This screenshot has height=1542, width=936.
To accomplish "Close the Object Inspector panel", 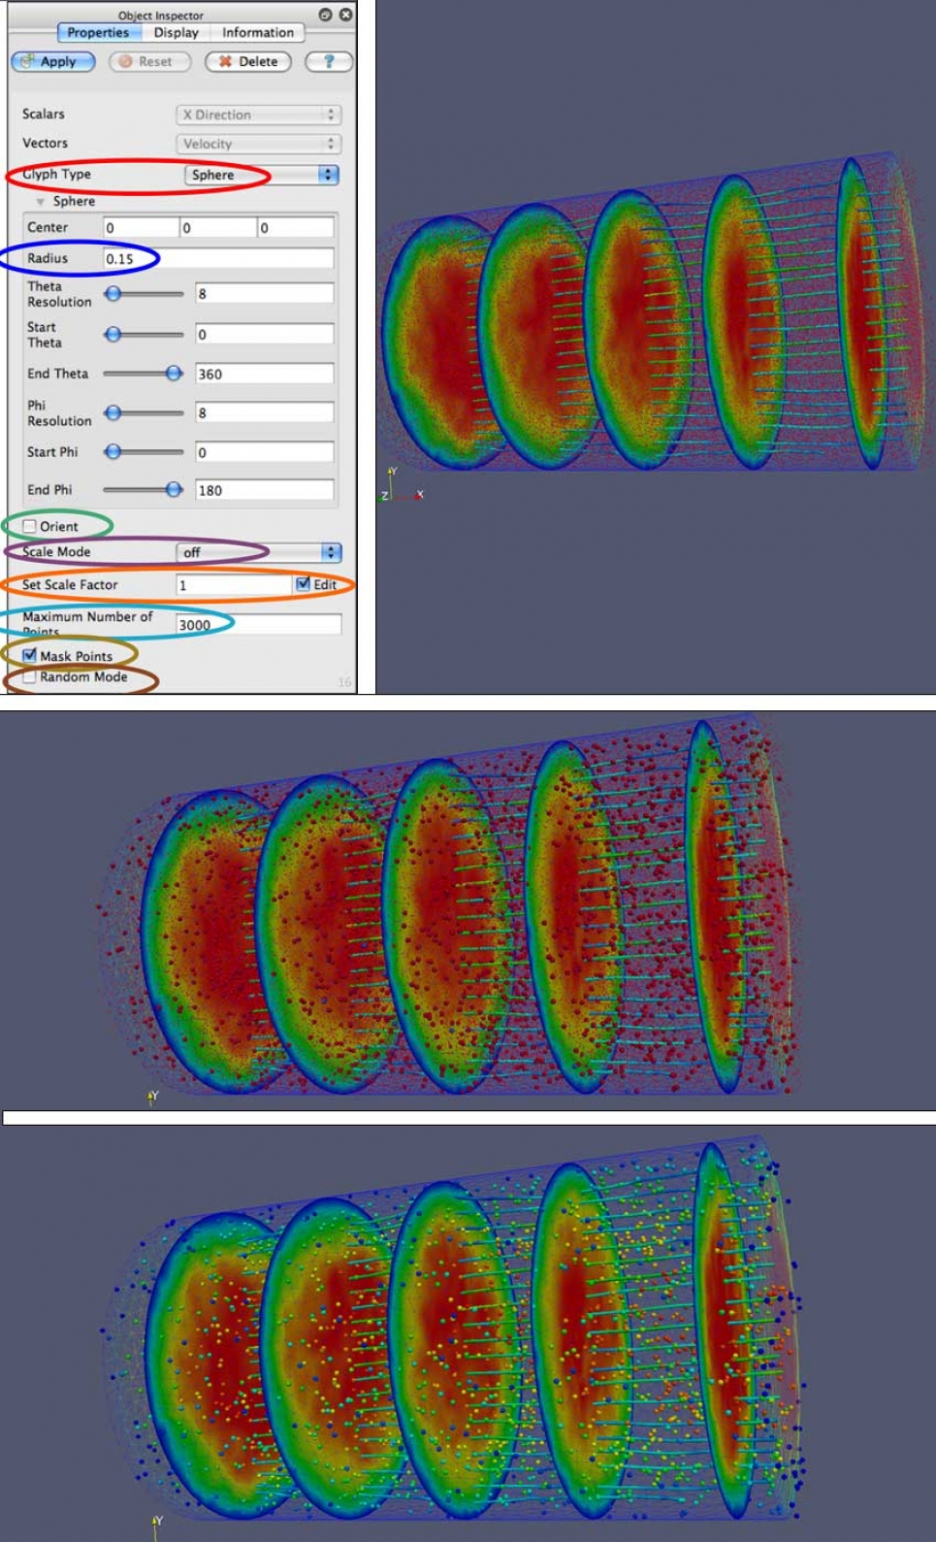I will click(x=345, y=15).
